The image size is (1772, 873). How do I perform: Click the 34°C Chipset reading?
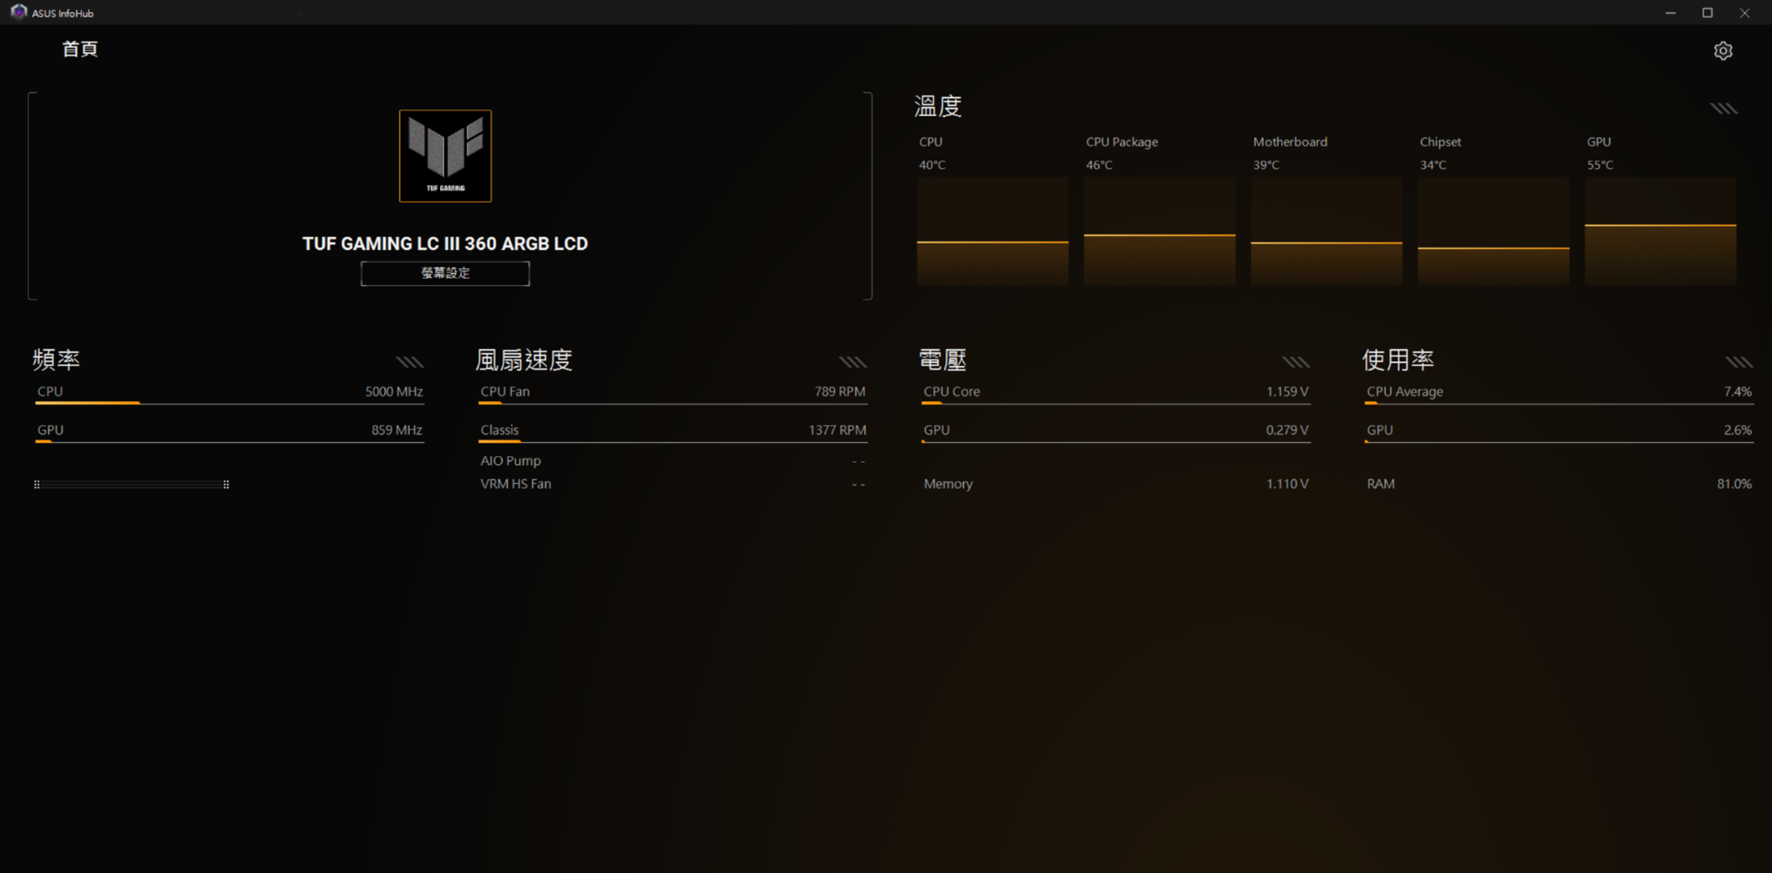[1433, 165]
